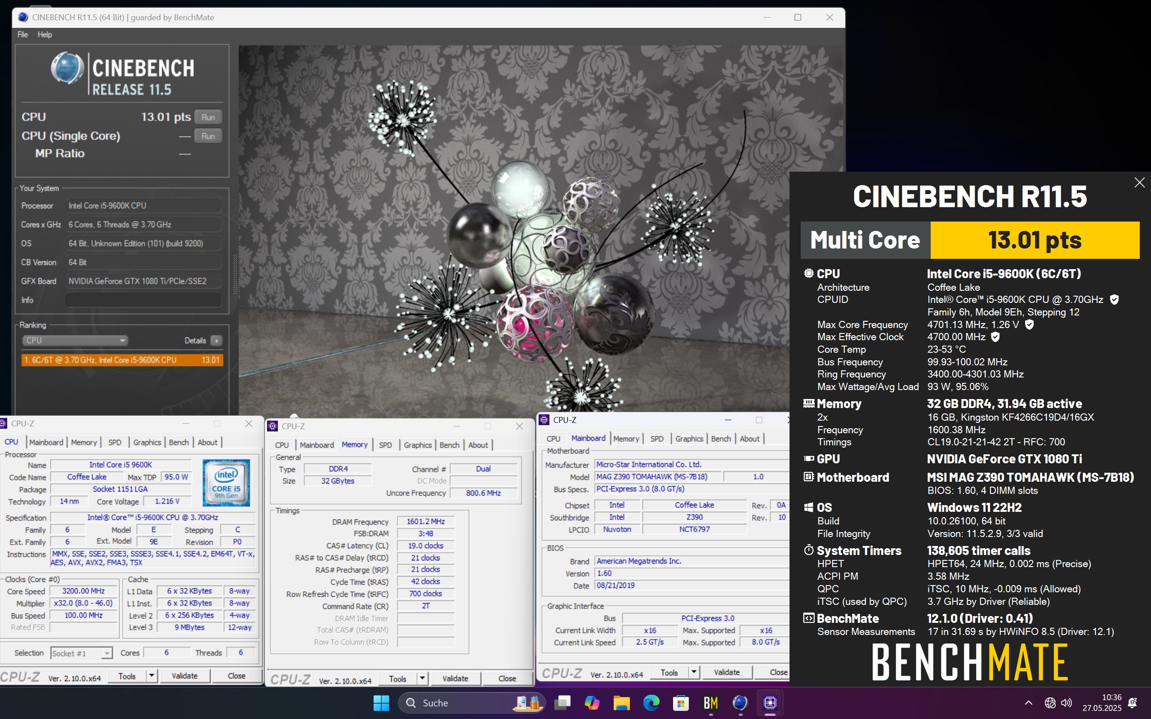Click CPU-Z Mainboard window title icon
Screen dimensions: 1151x719
point(544,420)
